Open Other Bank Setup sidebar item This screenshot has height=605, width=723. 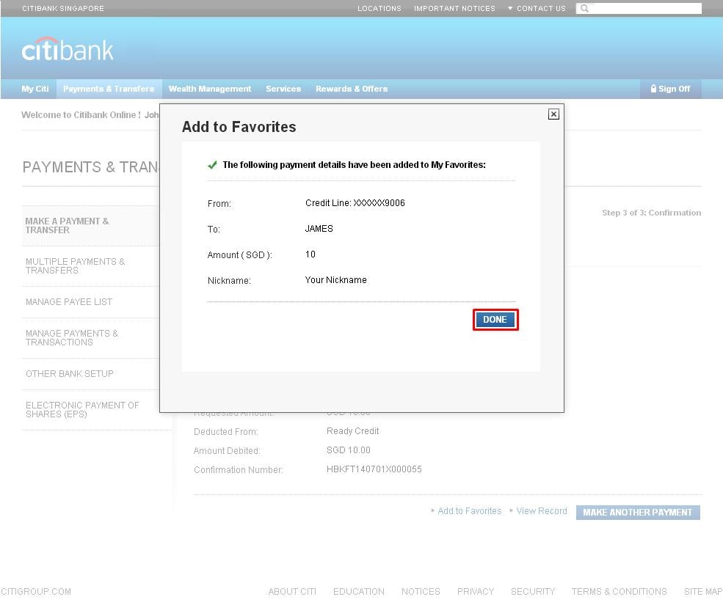(x=70, y=374)
